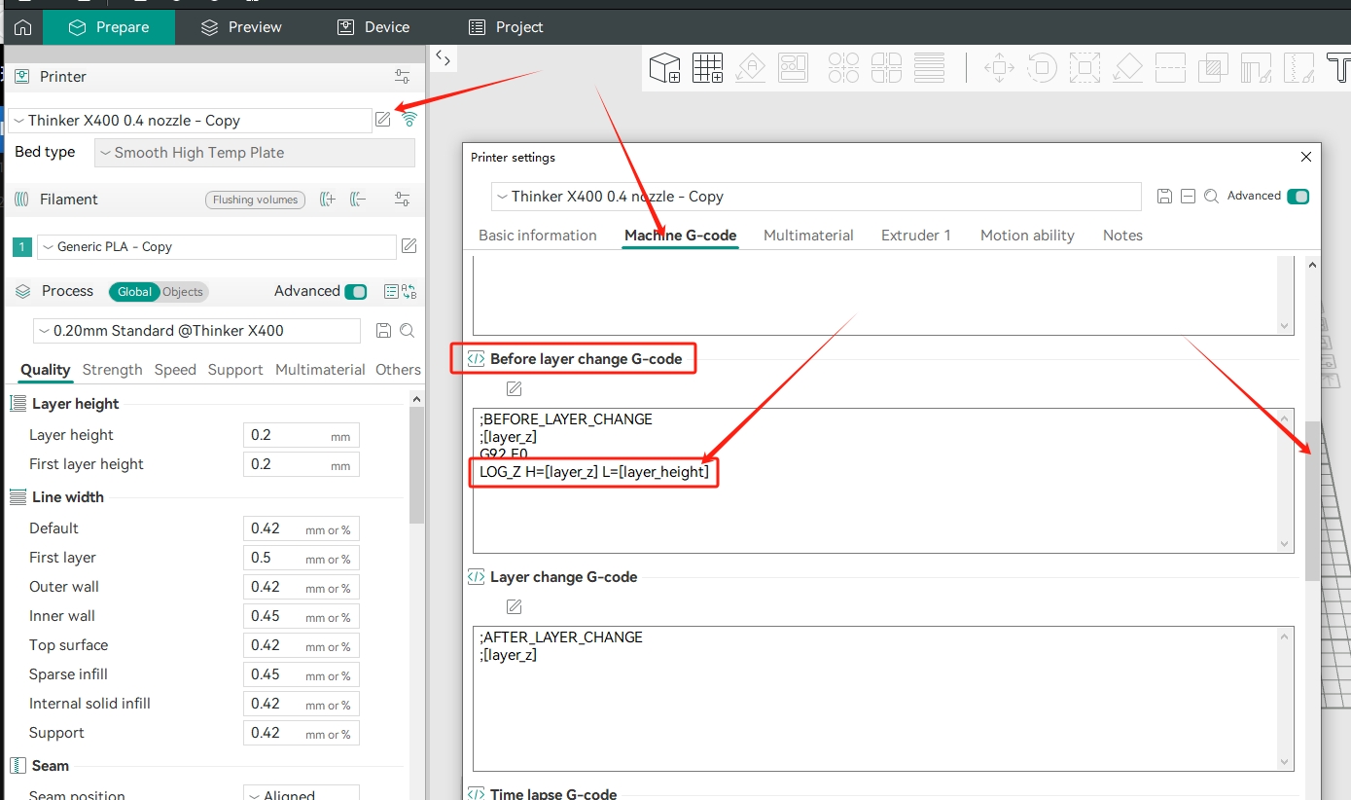
Task: Open the Multimaterial tab in Printer settings
Action: (808, 236)
